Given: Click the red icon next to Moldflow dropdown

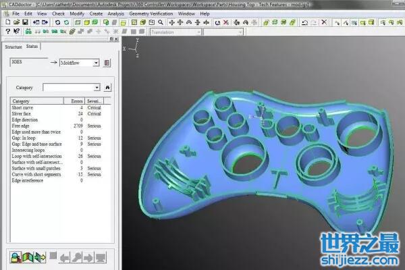Looking at the screenshot, I should coord(107,63).
